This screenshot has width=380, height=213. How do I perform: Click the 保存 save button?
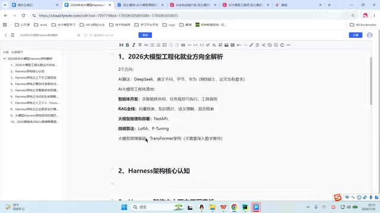(145, 35)
